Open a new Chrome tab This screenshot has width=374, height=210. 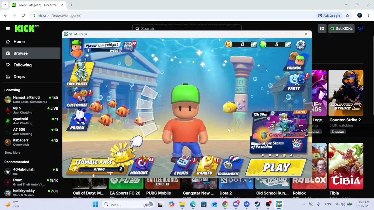pyautogui.click(x=71, y=5)
